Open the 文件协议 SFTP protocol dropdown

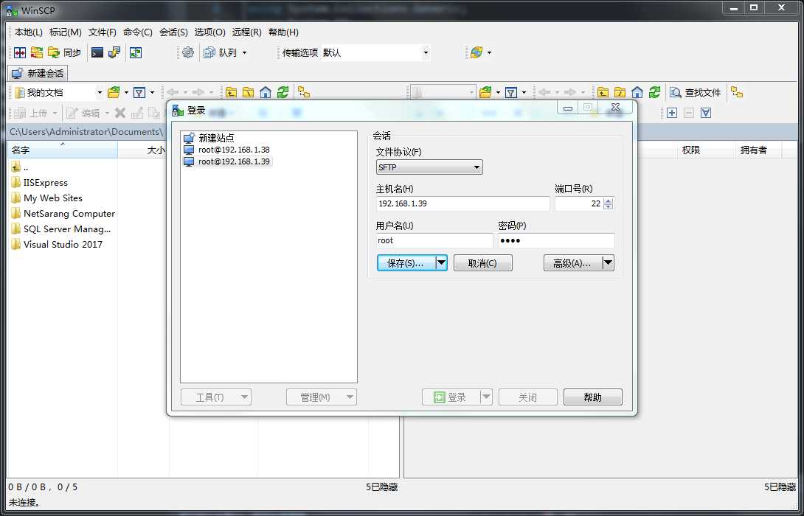pyautogui.click(x=429, y=167)
